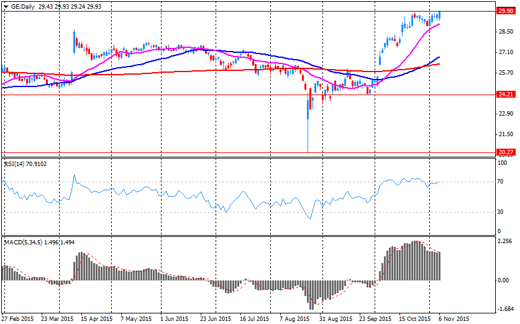Click the 23 Mar 2015 date label
The image size is (520, 324).
click(57, 319)
